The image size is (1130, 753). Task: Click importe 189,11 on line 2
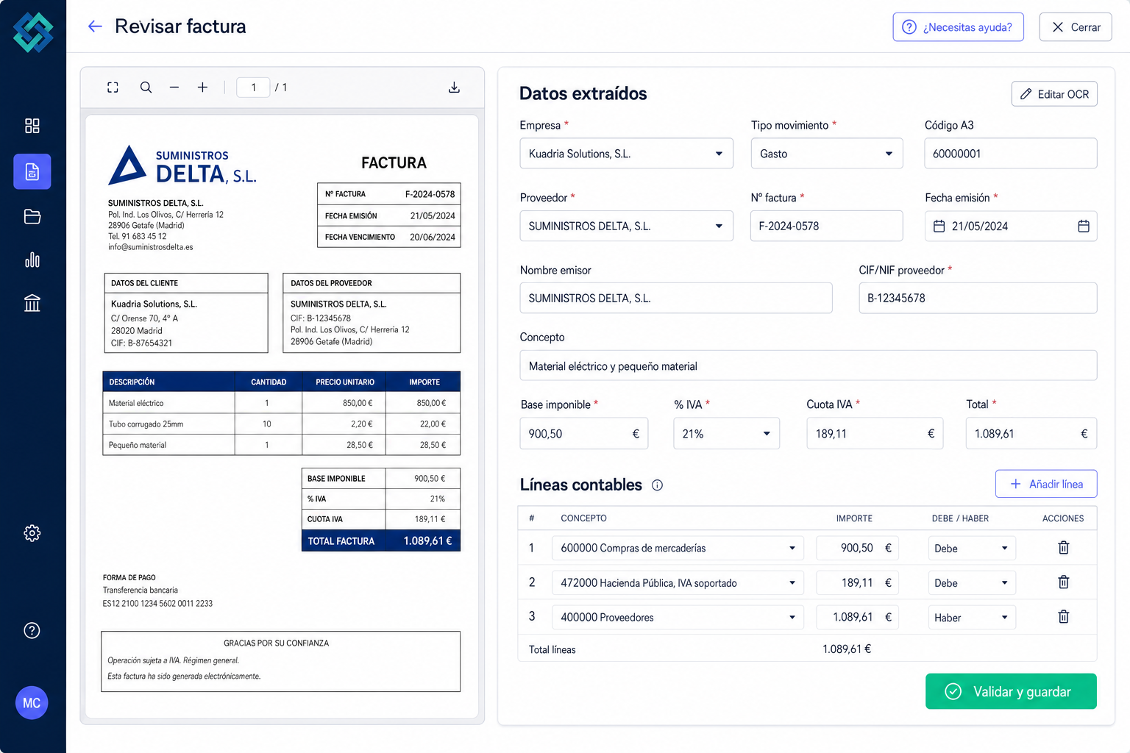coord(857,582)
